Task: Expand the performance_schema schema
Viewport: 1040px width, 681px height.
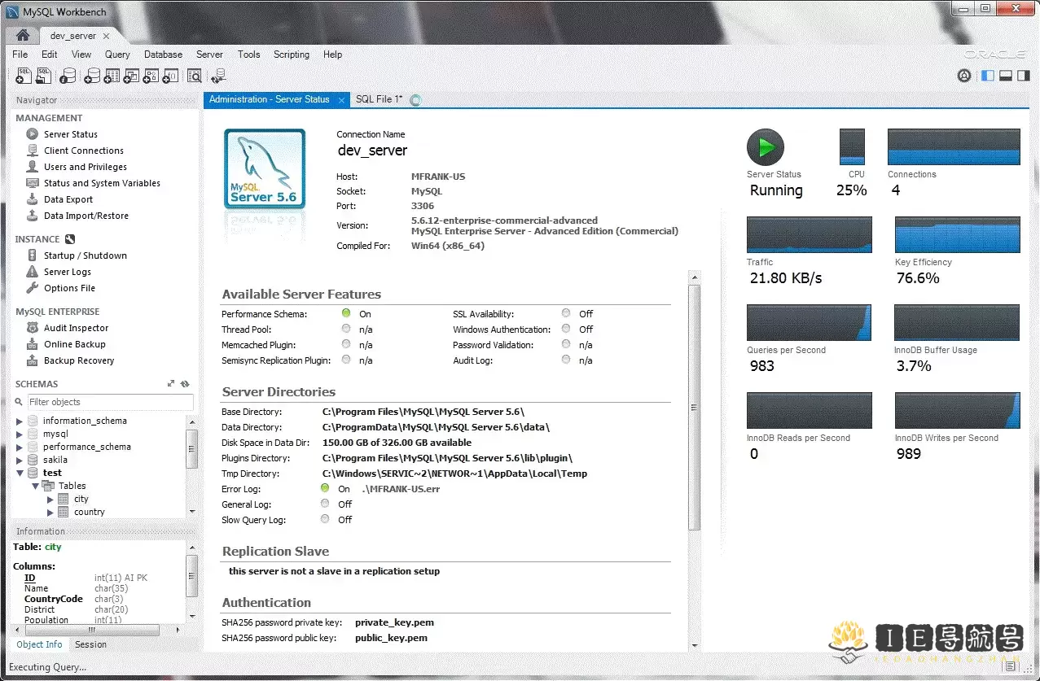Action: click(x=20, y=447)
